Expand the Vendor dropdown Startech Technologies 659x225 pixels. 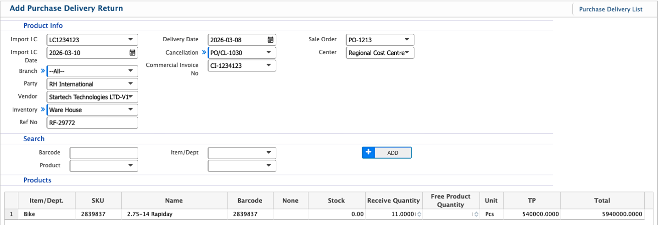(130, 97)
